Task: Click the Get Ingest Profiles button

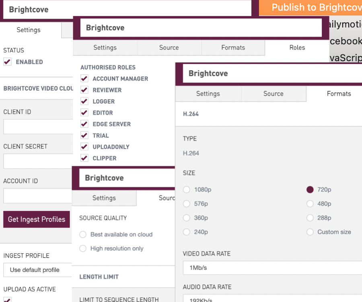Action: (37, 219)
